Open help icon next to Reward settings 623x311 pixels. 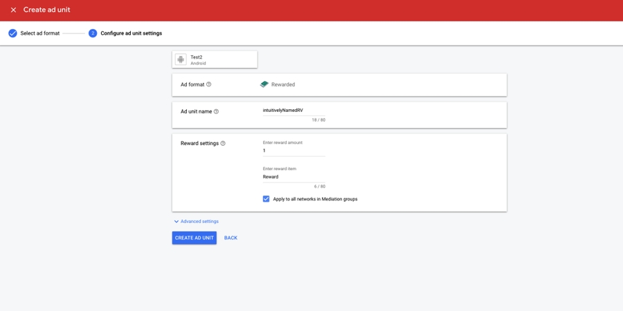coord(223,144)
